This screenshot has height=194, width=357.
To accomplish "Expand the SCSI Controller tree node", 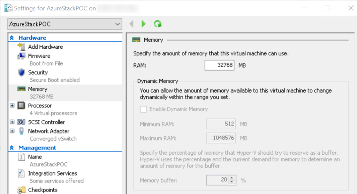I will tap(12, 122).
